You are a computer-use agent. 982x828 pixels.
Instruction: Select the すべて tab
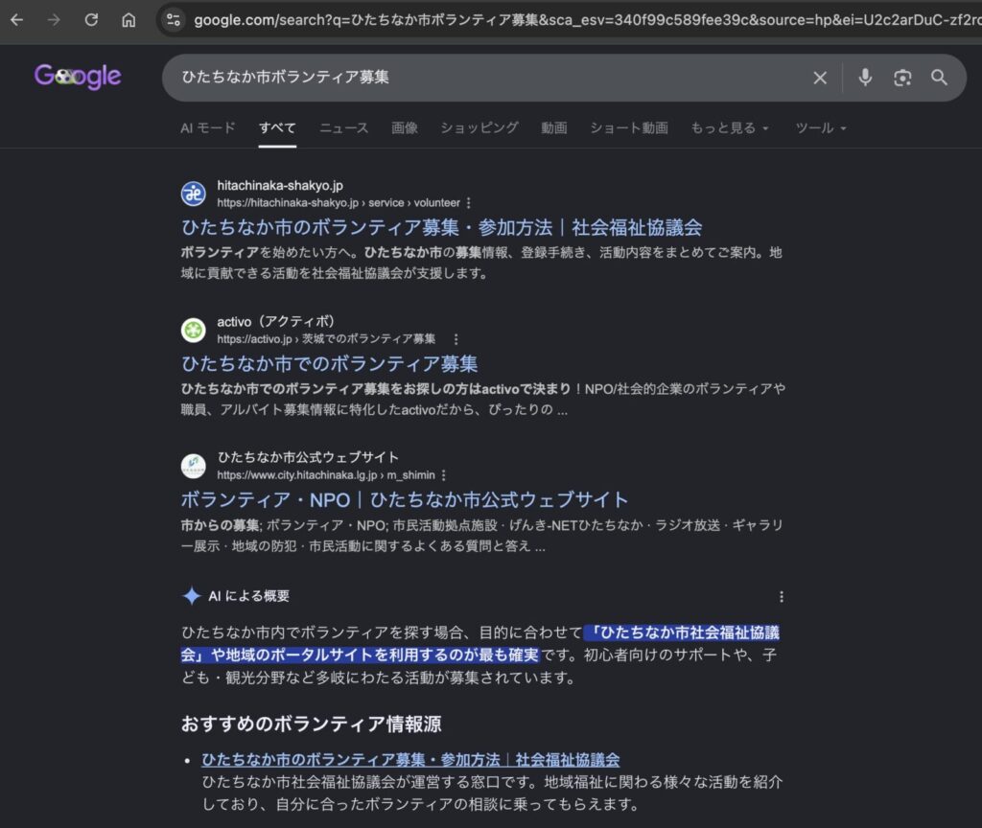click(277, 127)
